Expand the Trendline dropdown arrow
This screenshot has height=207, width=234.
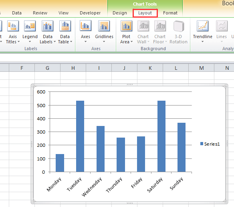(202, 42)
